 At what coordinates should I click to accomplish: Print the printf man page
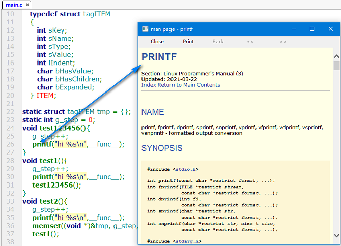188,42
